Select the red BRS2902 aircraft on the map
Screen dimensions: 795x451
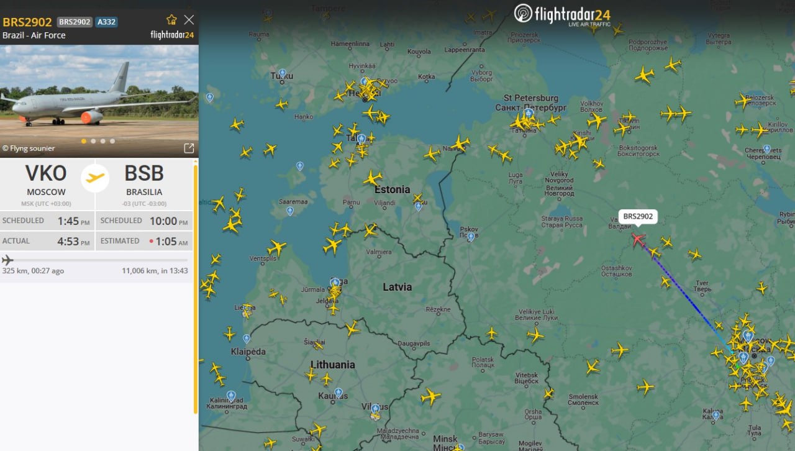point(638,239)
